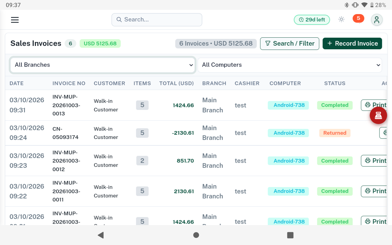Image resolution: width=392 pixels, height=245 pixels.
Task: Toggle the light/dark theme sun icon
Action: pyautogui.click(x=341, y=20)
